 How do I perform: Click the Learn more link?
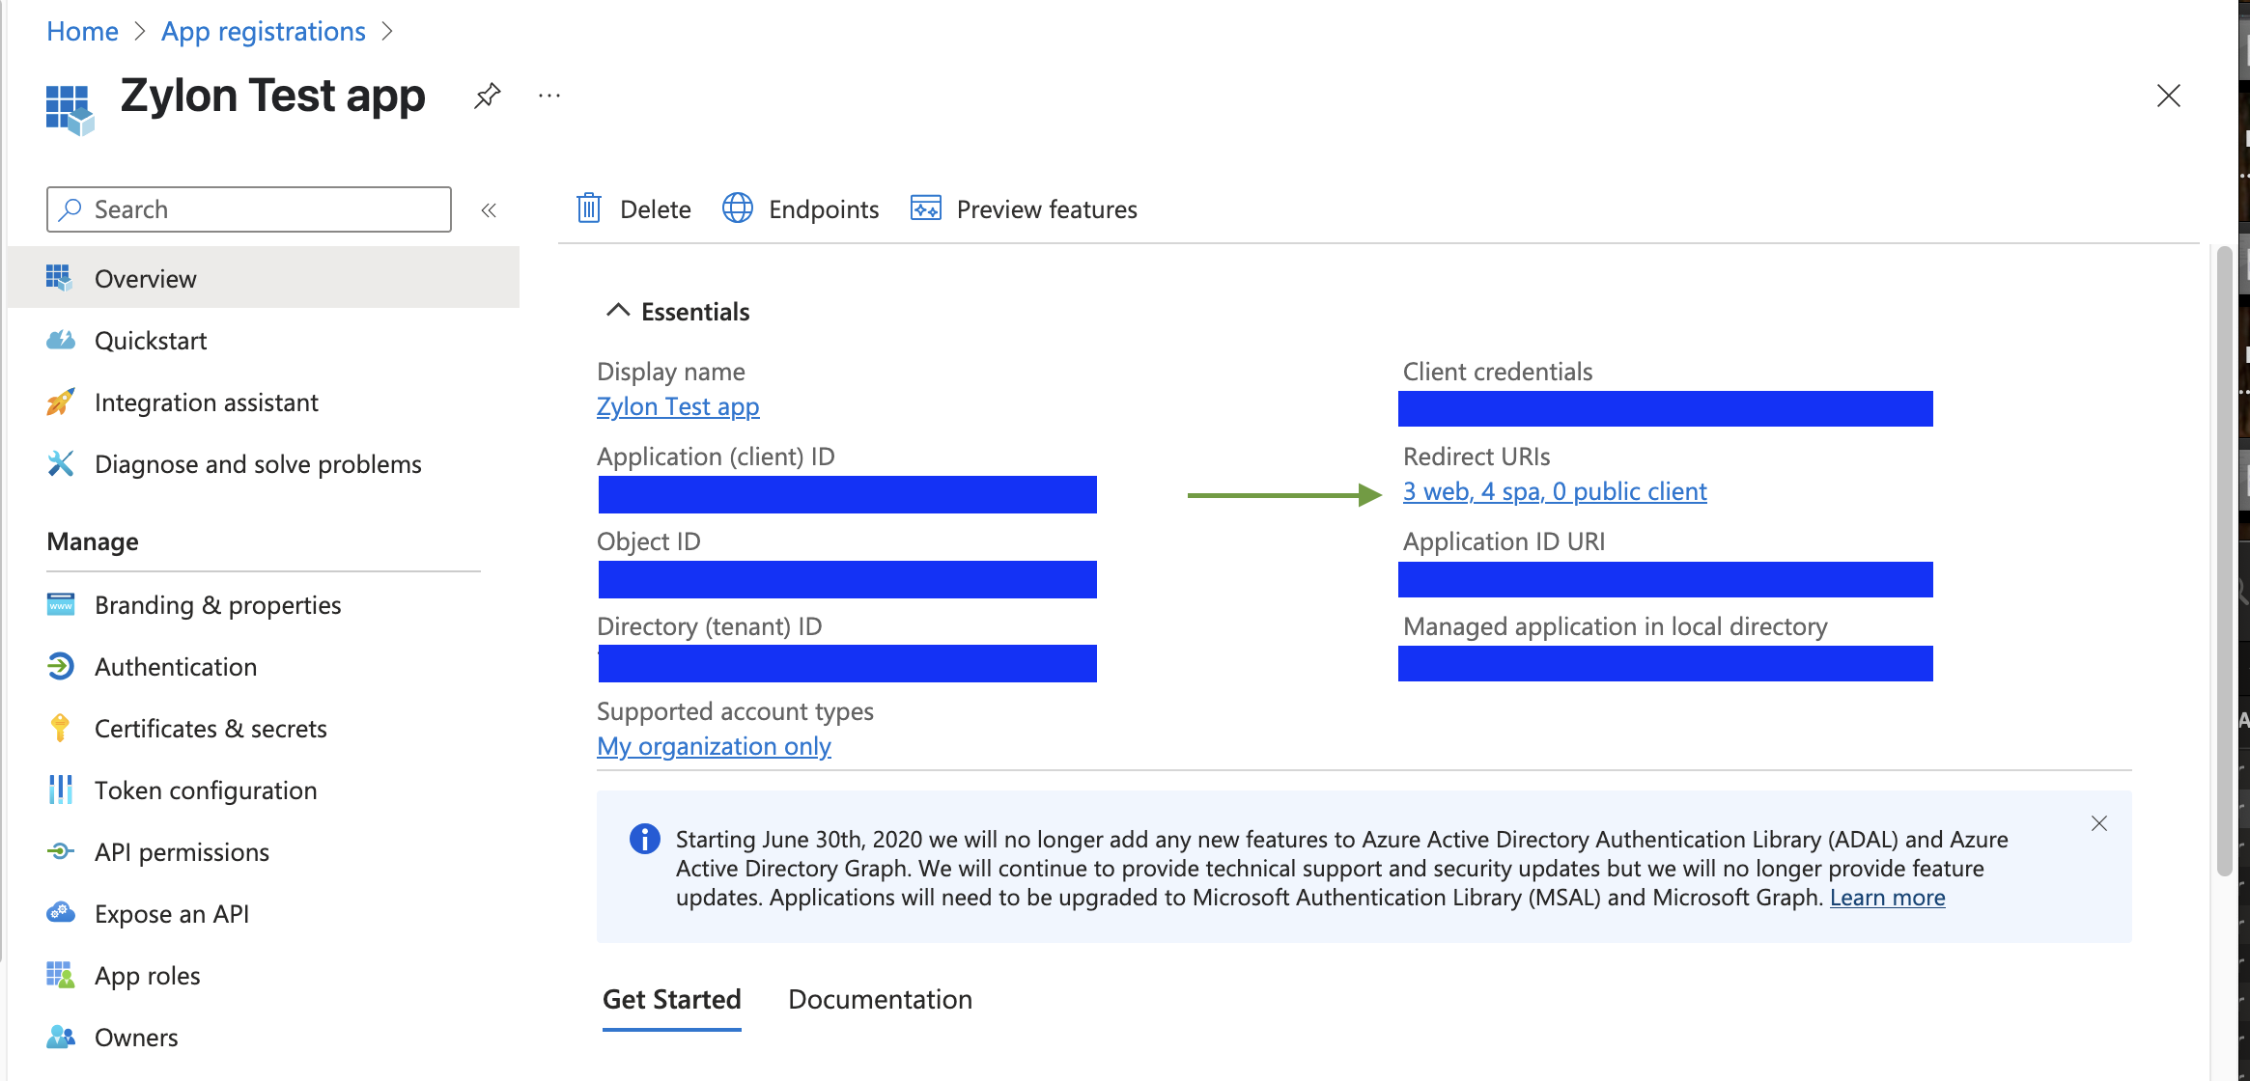[1886, 898]
